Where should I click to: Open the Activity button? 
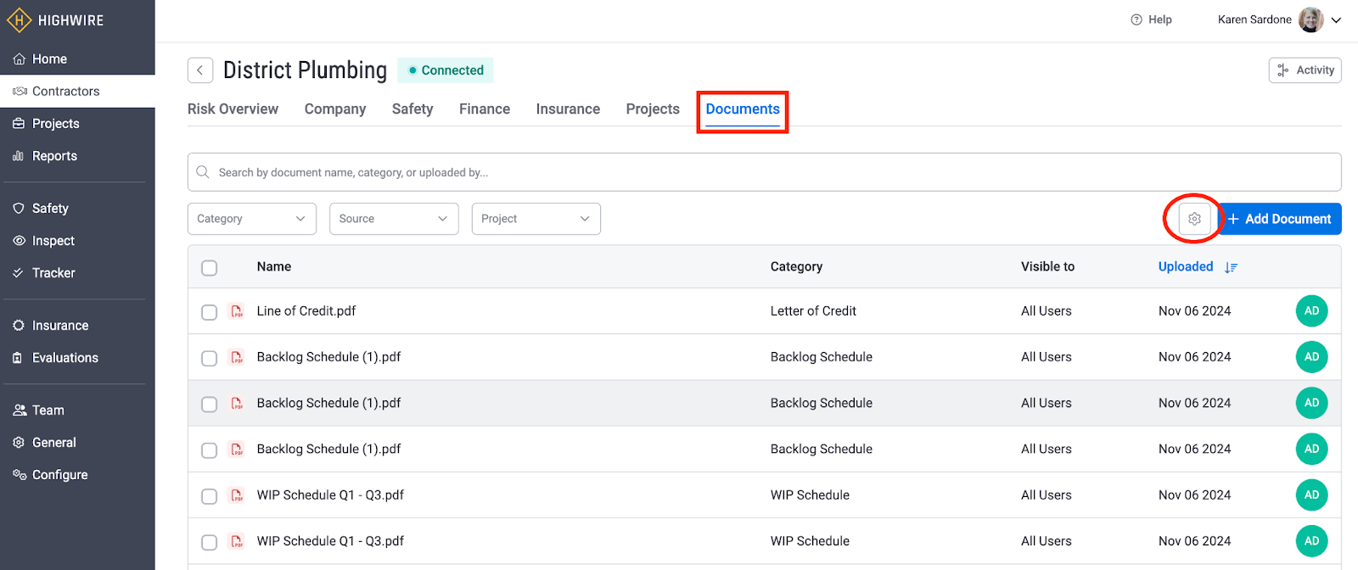coord(1305,70)
